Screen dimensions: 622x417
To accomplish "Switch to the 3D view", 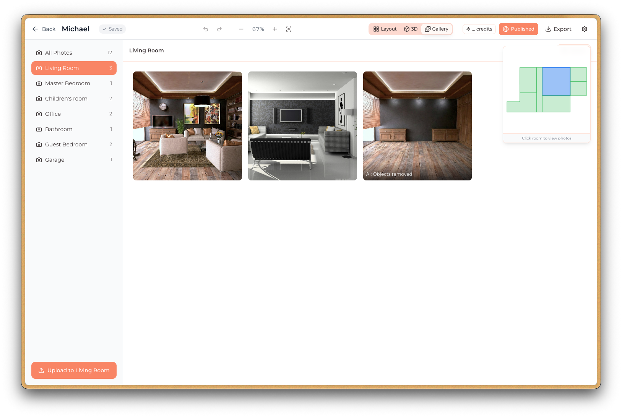I will point(411,29).
